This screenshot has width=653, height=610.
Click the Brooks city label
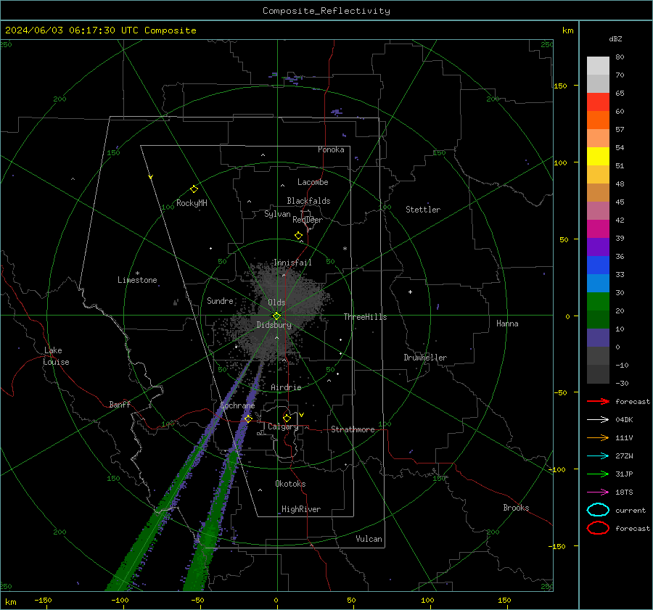click(516, 508)
